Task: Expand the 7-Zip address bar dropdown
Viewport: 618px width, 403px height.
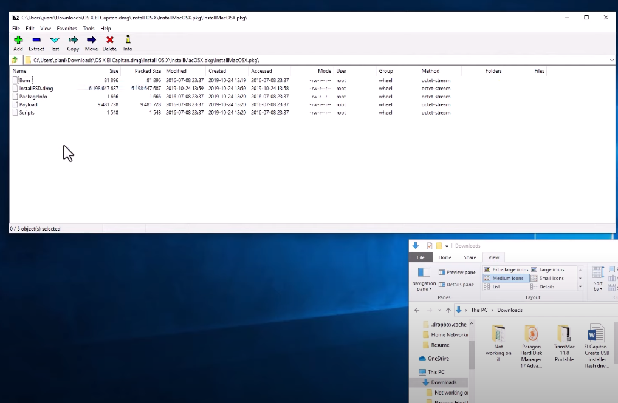Action: click(611, 60)
